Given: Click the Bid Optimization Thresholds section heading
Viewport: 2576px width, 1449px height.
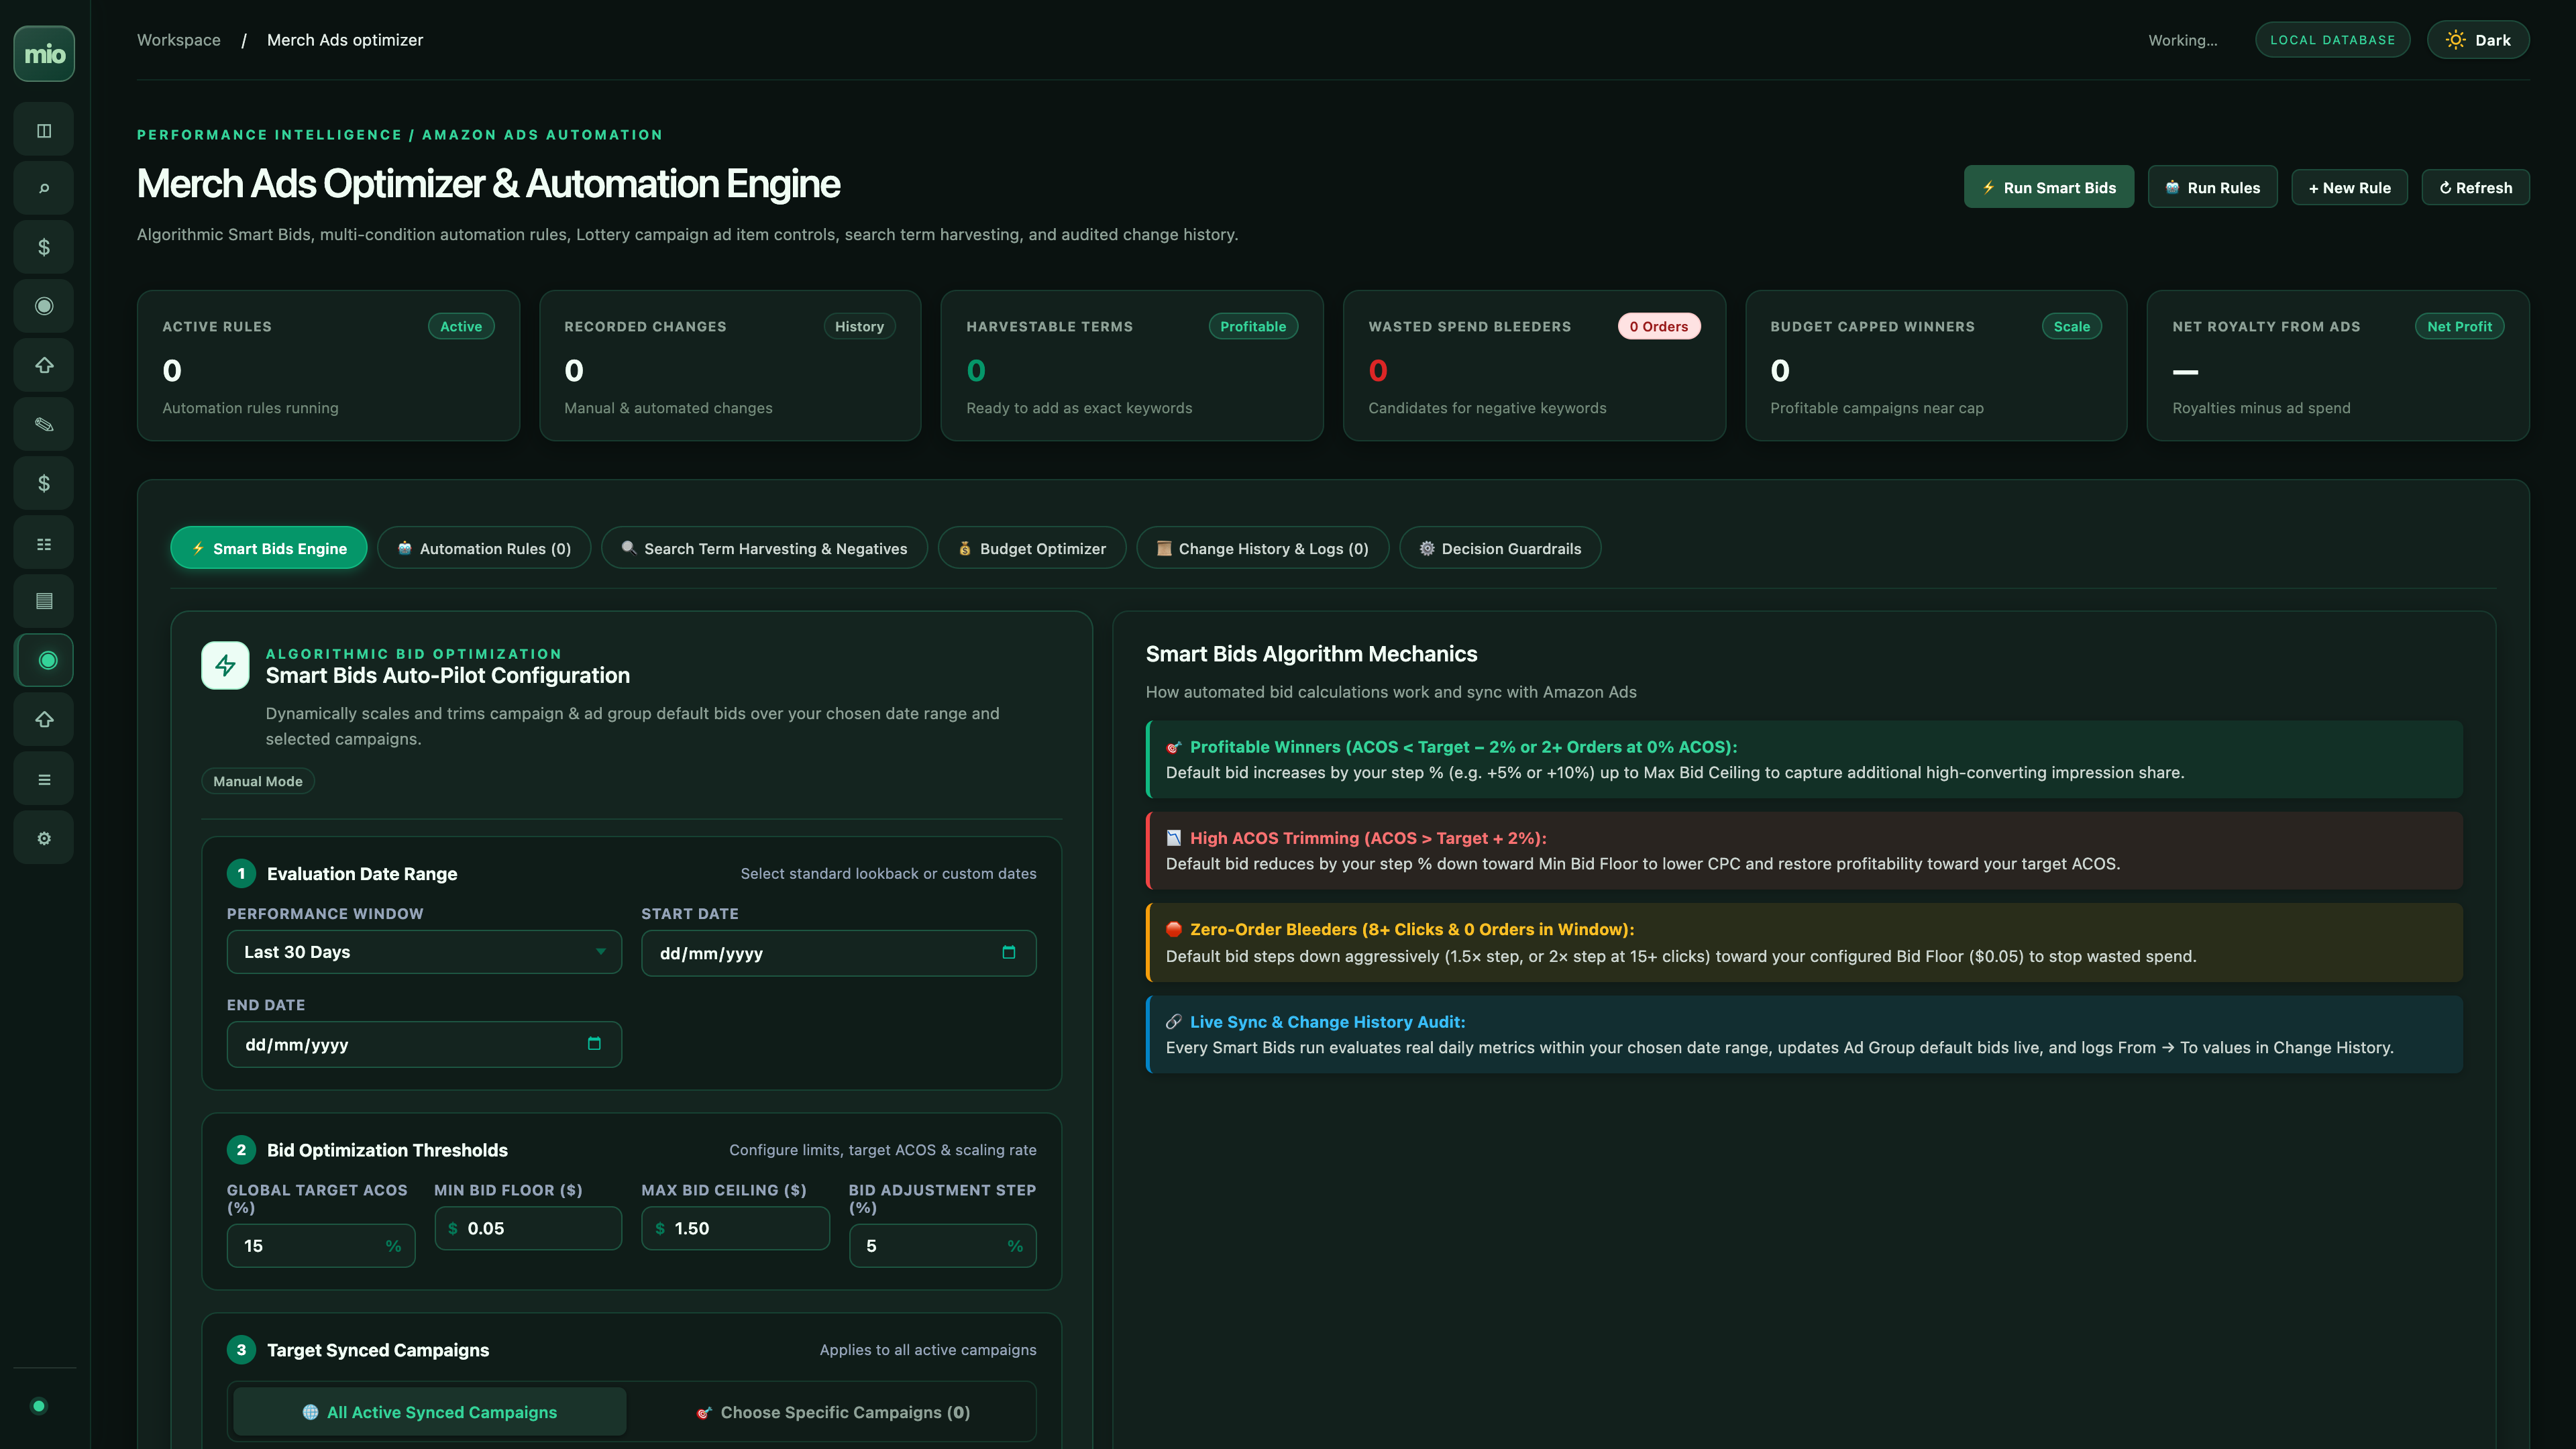Looking at the screenshot, I should coord(387,1150).
